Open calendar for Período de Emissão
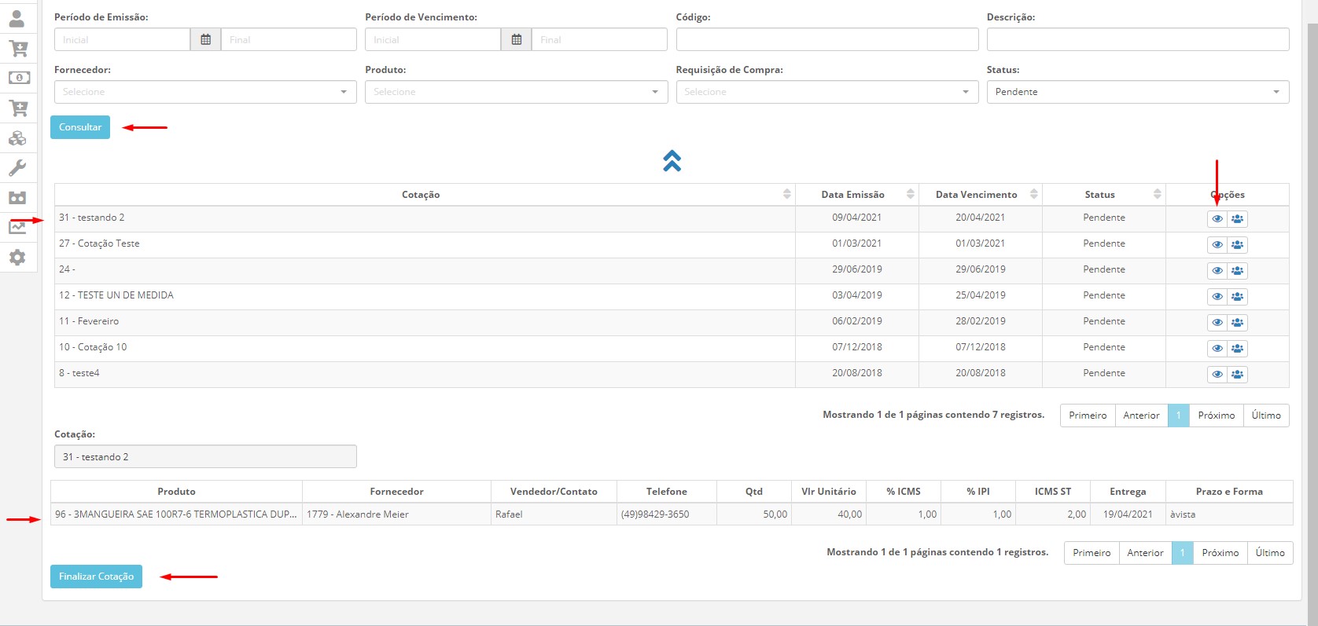 pyautogui.click(x=206, y=39)
